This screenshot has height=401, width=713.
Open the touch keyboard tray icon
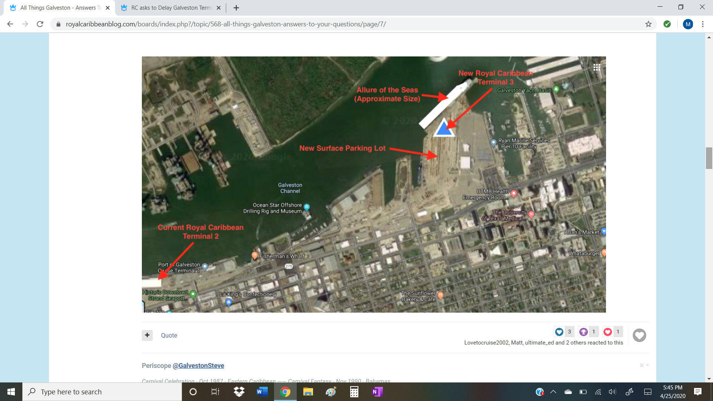[x=648, y=392]
